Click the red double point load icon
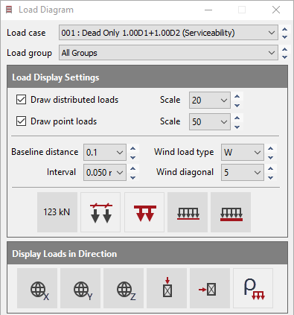Viewport: 294px width, 315px height. [144, 212]
